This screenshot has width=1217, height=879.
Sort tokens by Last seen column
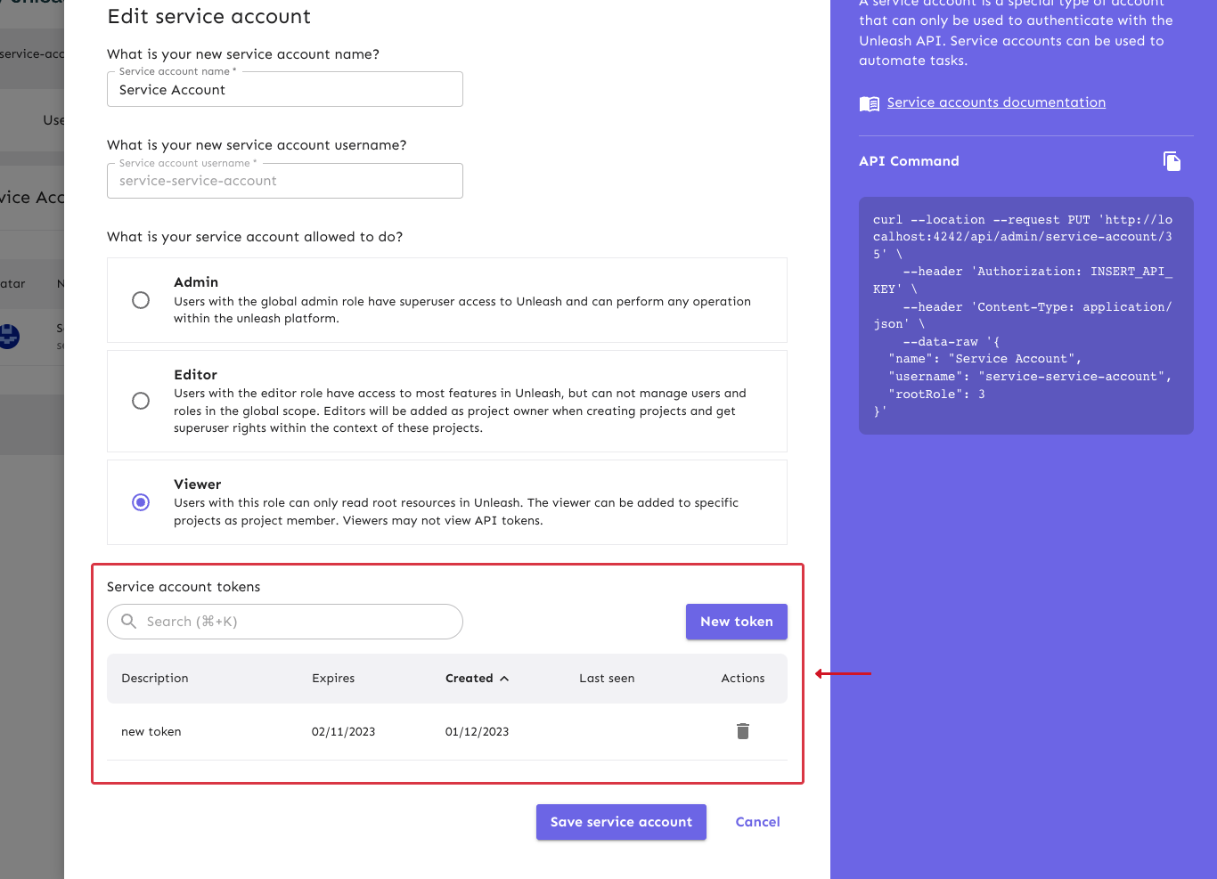[607, 679]
